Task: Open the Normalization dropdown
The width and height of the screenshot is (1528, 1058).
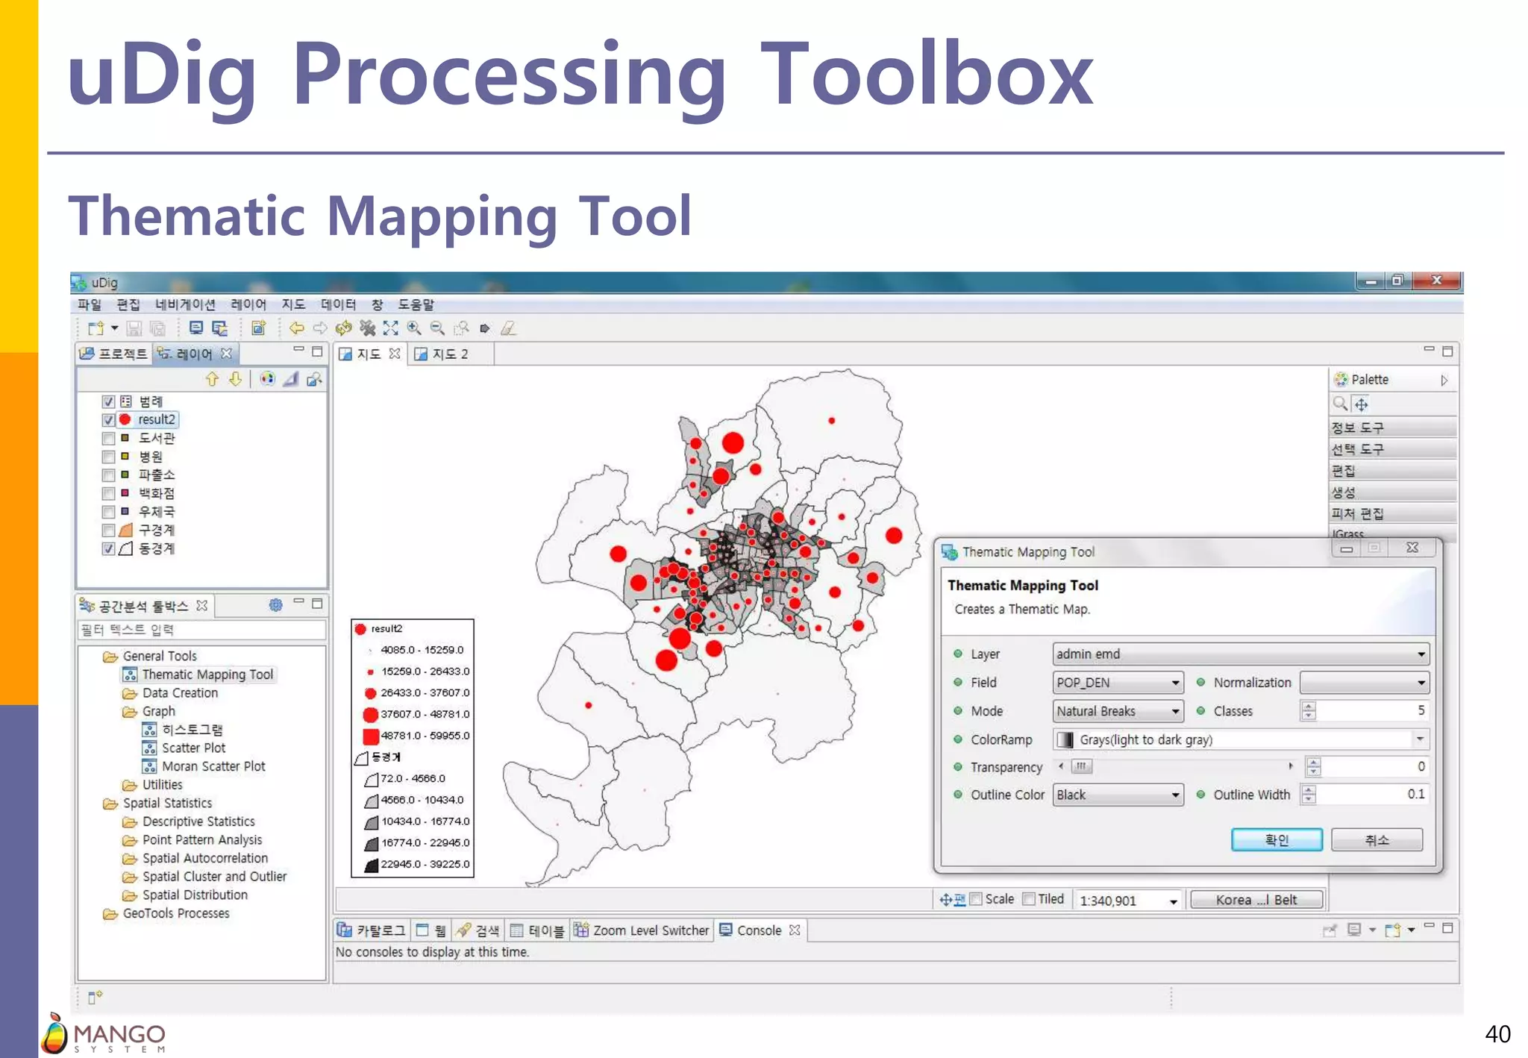Action: pos(1364,683)
